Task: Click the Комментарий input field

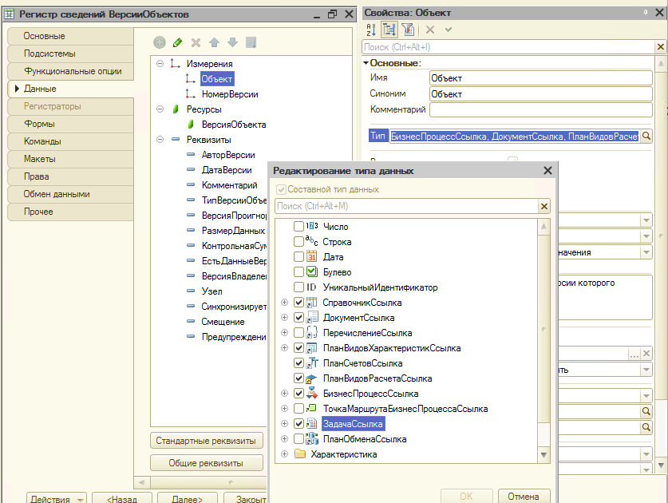Action: [540, 109]
